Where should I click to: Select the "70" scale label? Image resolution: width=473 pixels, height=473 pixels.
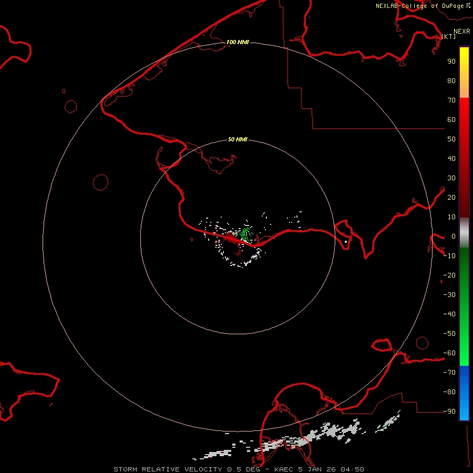(x=451, y=100)
